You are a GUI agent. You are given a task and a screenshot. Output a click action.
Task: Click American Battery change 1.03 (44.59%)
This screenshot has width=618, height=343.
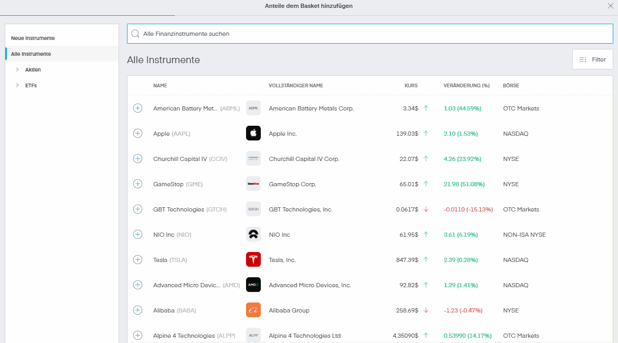pyautogui.click(x=463, y=108)
